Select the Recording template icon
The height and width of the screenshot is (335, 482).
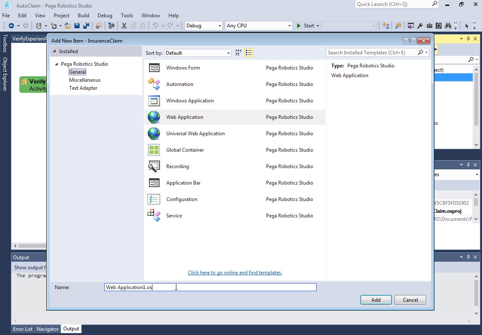click(x=154, y=166)
